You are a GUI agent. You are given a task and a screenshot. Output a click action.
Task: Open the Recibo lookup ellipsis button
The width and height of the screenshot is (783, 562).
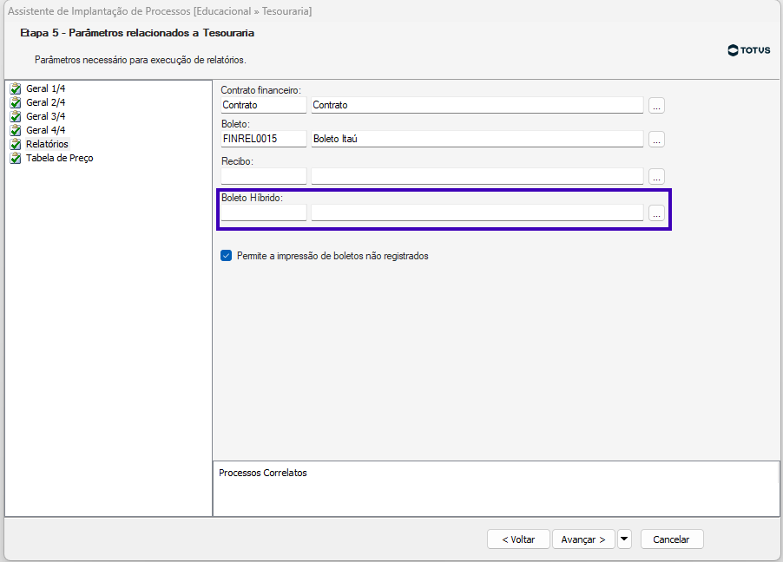pos(656,176)
